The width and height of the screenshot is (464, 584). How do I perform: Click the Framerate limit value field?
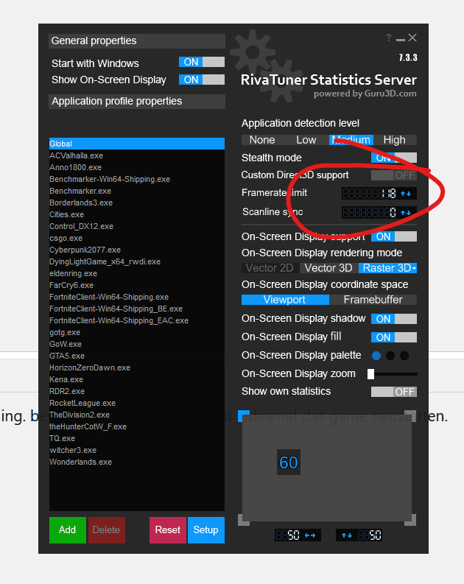click(370, 194)
